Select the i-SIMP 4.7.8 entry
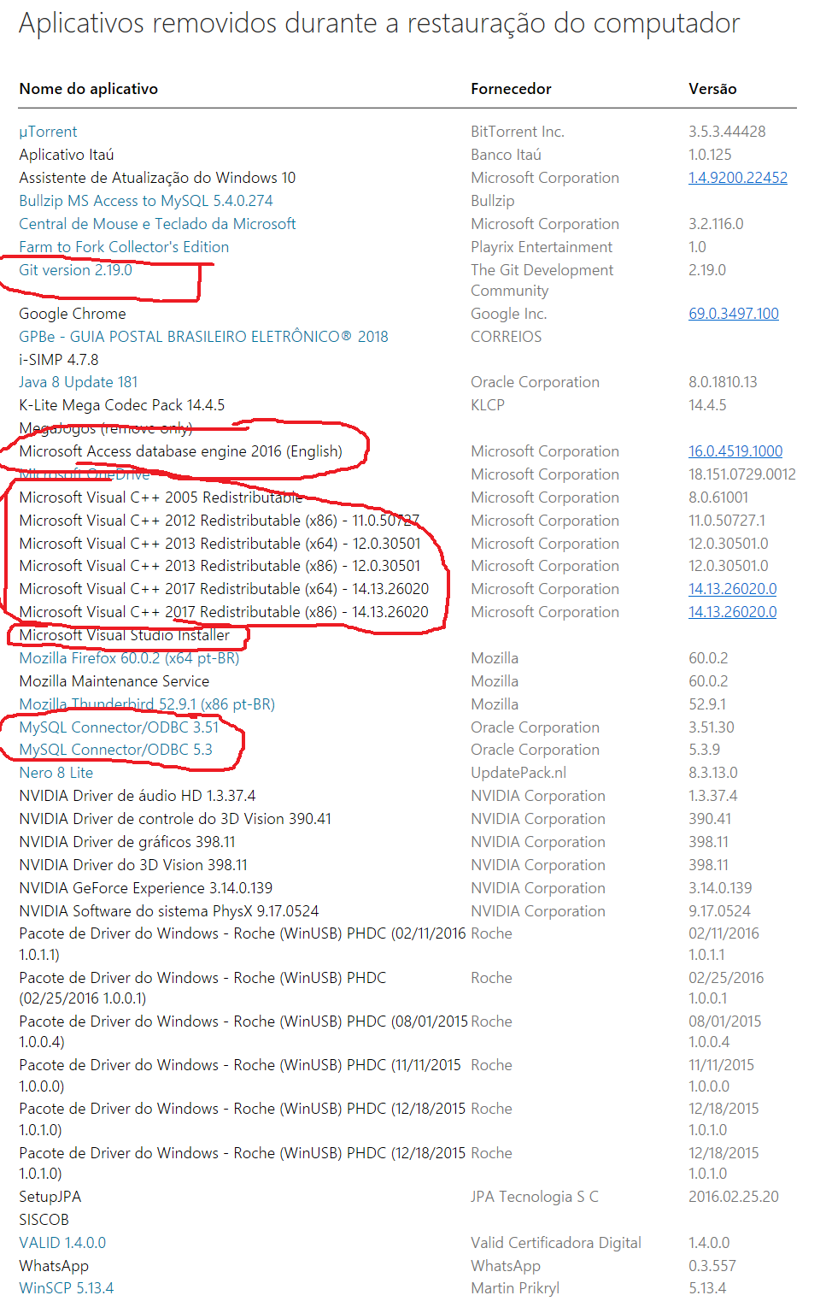 58,360
